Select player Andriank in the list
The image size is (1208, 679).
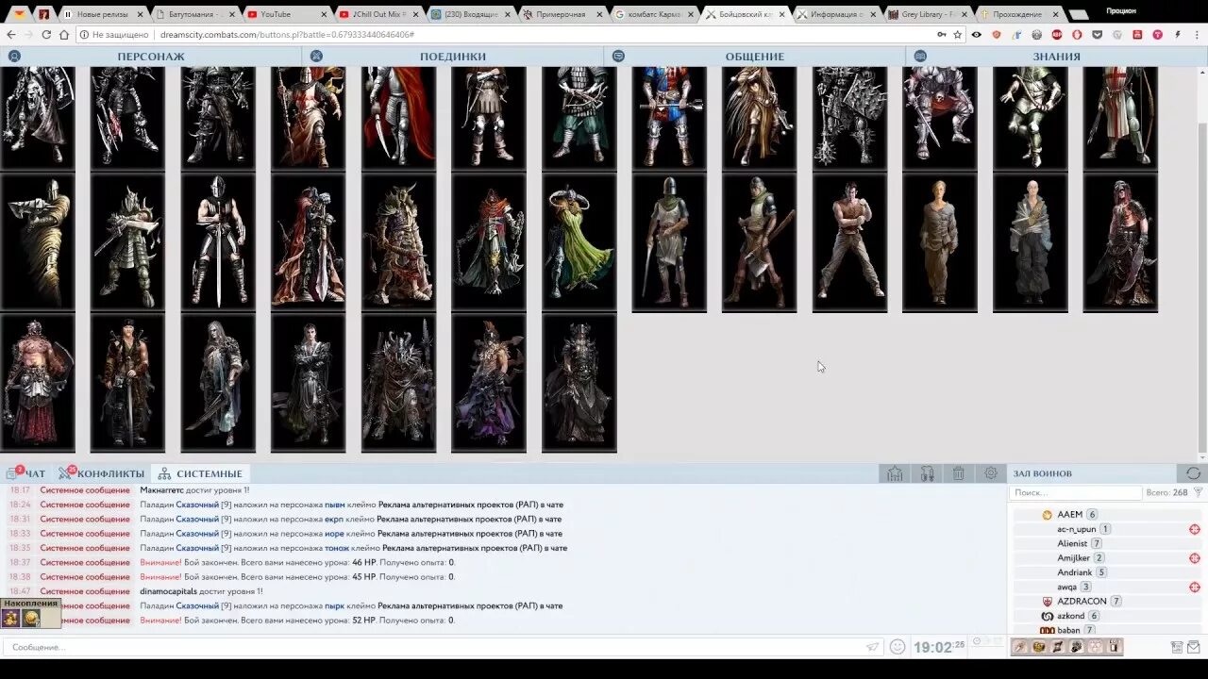(1075, 572)
